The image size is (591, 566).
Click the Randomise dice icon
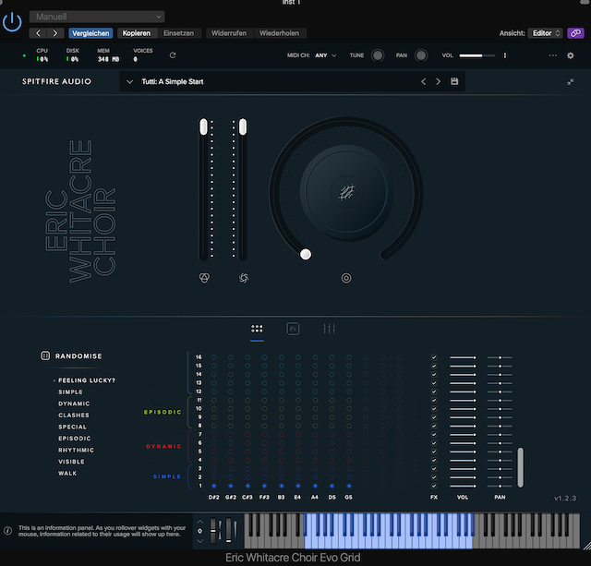point(45,355)
